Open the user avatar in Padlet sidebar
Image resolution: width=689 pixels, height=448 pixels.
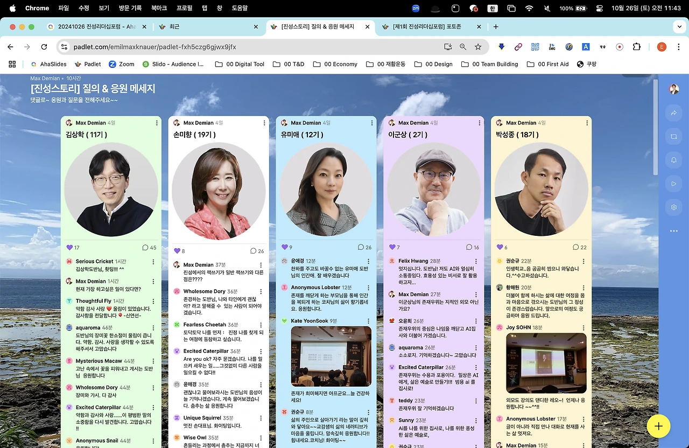(x=673, y=89)
